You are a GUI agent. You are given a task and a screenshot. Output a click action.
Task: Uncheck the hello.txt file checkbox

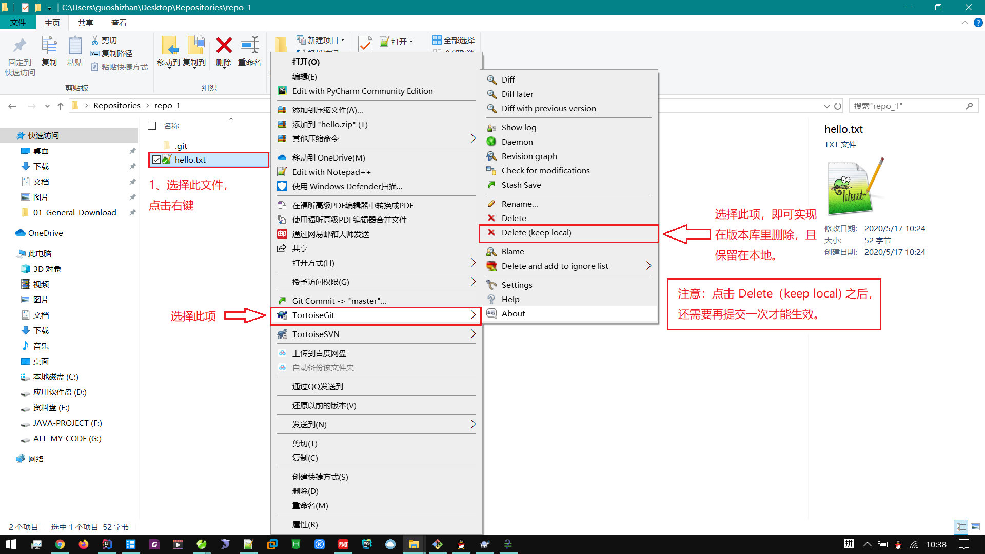(x=156, y=160)
